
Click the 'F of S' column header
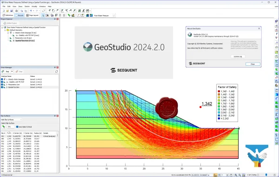(x=9, y=133)
